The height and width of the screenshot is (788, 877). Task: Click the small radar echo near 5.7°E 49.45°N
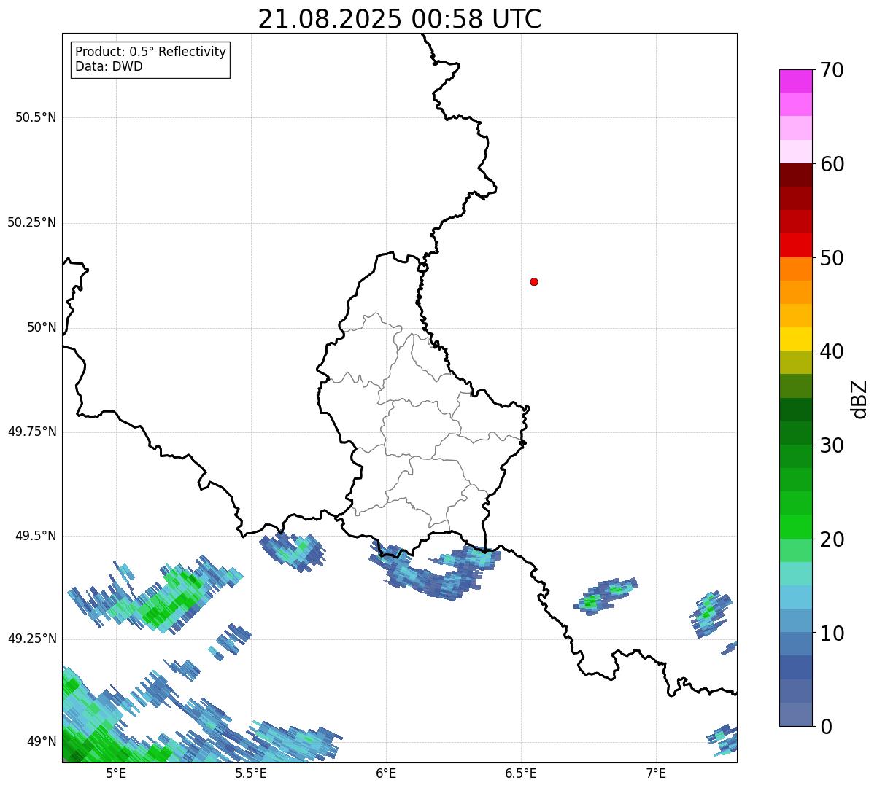293,552
